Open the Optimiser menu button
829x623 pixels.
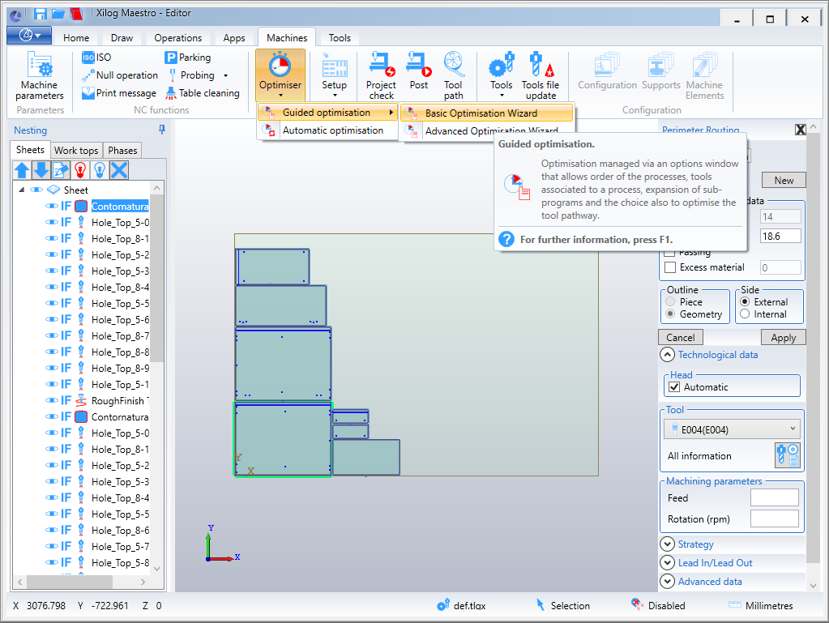click(x=280, y=75)
